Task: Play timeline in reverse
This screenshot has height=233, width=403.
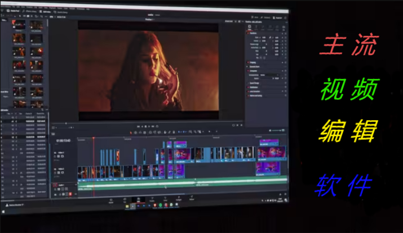Action: 142,126
